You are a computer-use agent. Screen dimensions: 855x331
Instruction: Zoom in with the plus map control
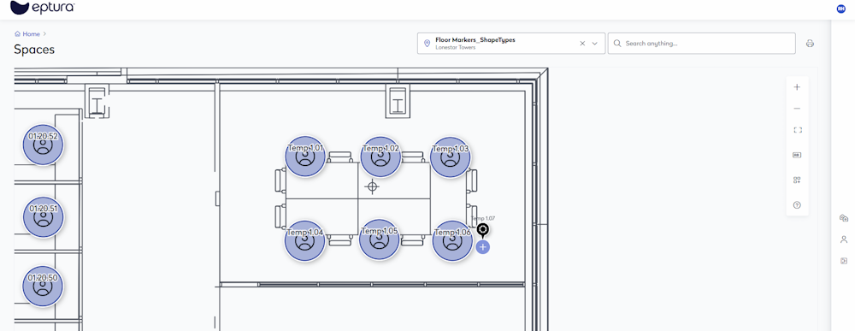[797, 86]
